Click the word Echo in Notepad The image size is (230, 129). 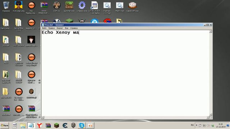[x=47, y=32]
